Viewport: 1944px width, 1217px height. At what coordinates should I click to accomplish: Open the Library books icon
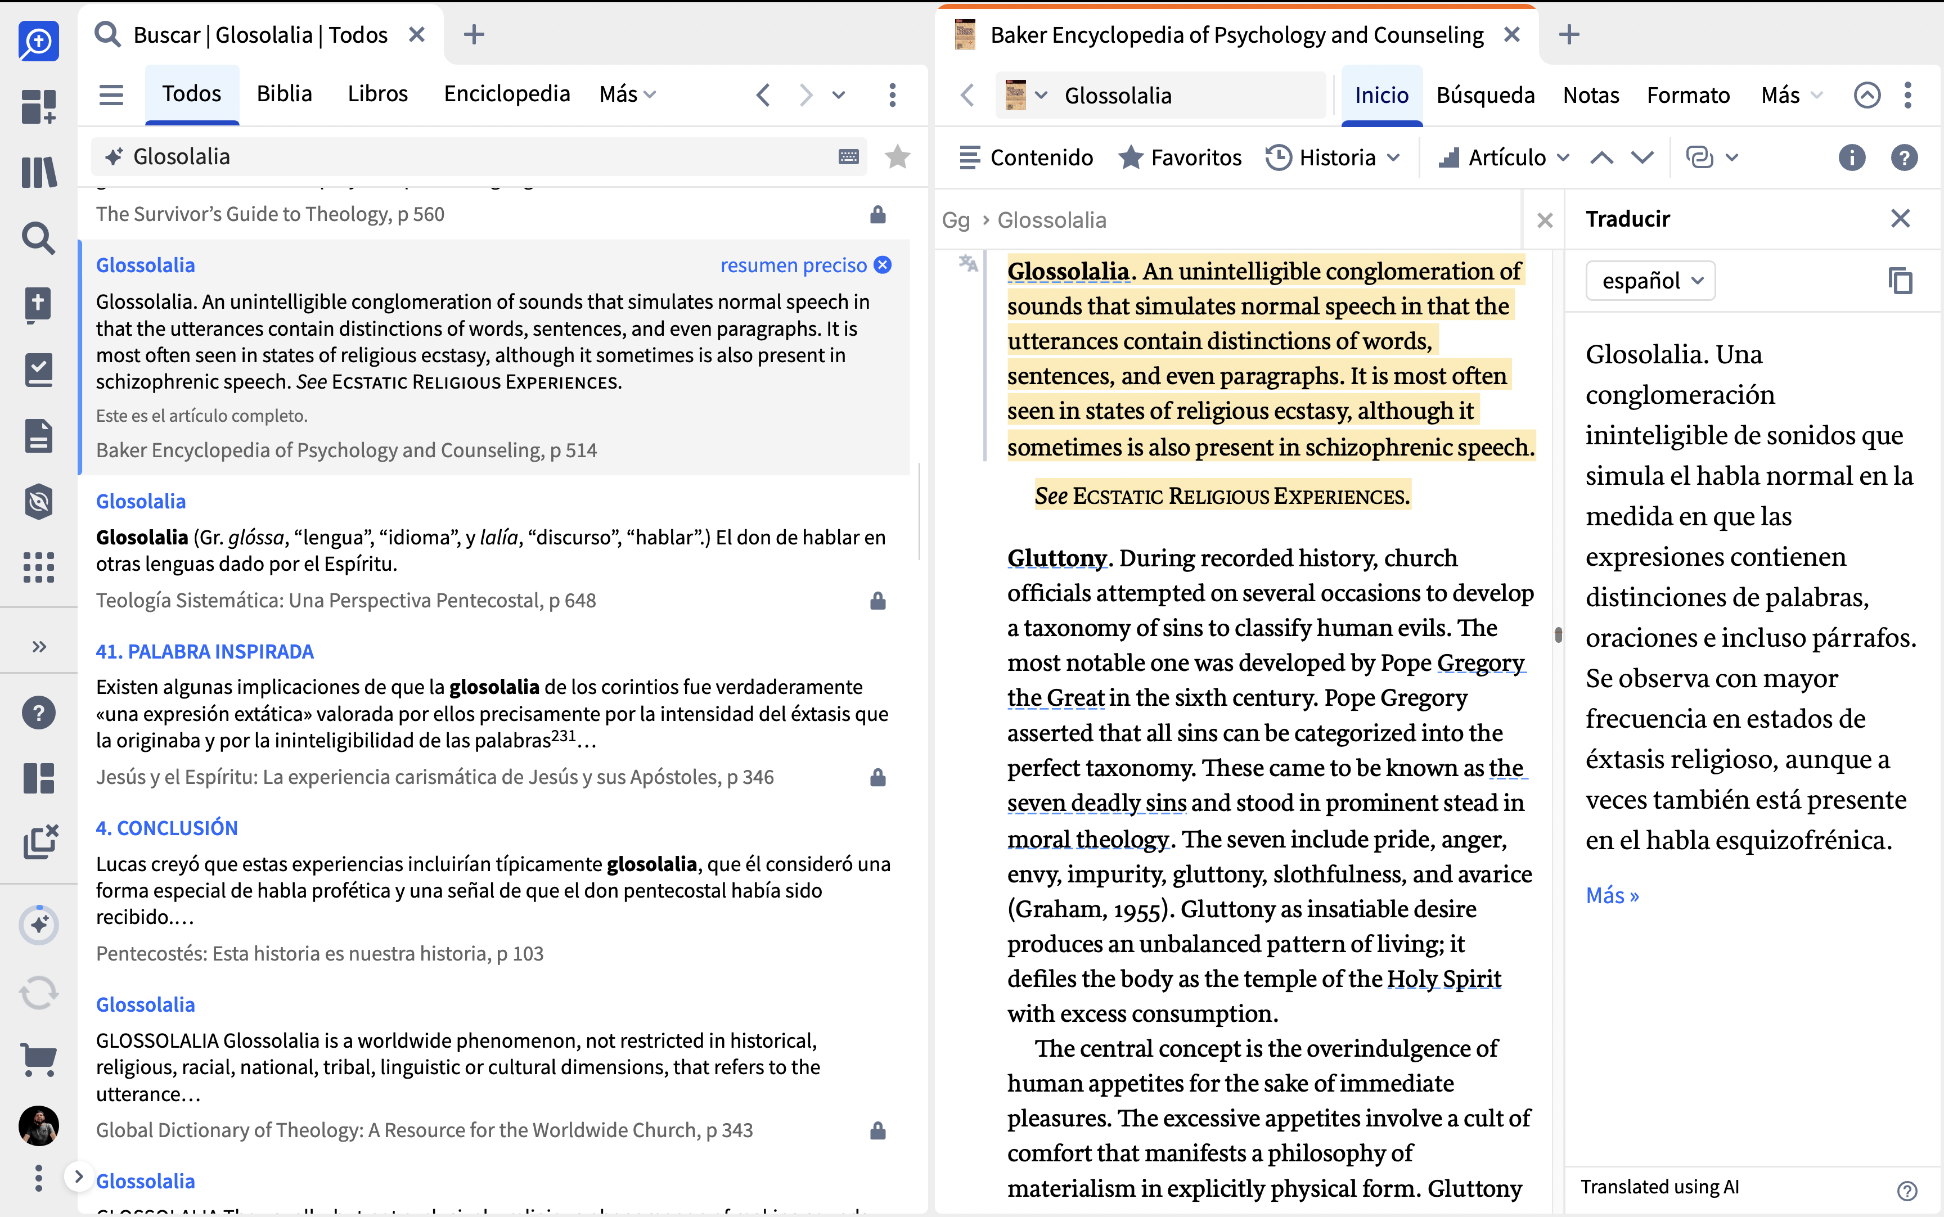39,172
